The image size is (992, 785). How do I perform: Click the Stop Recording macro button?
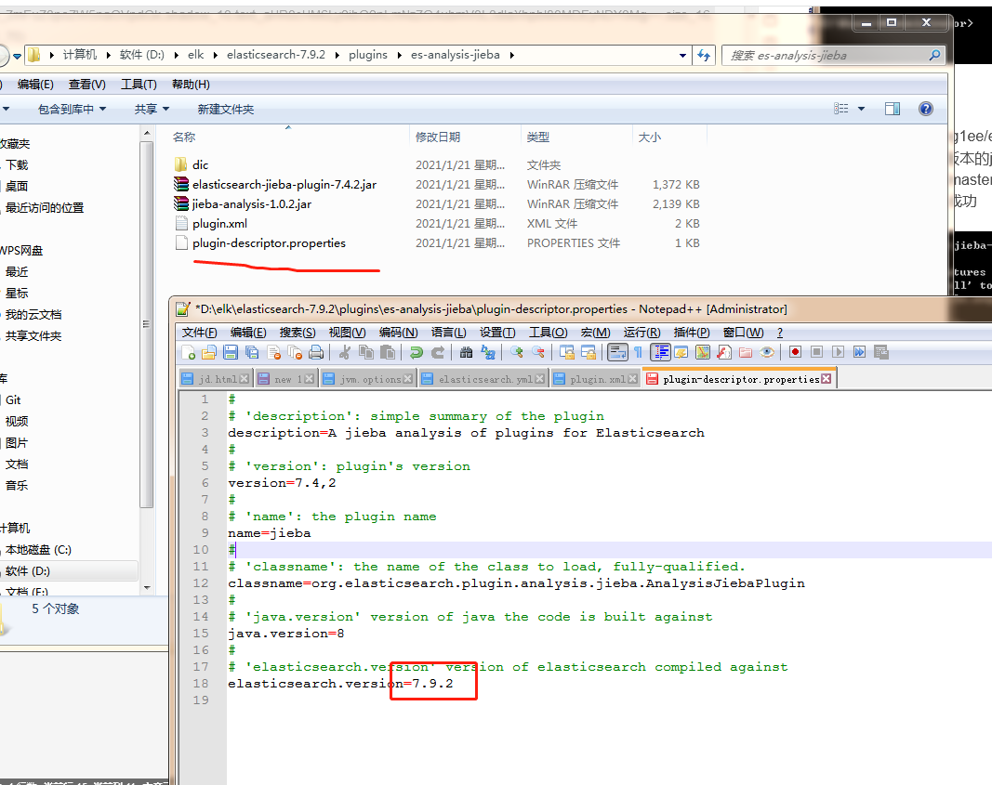(x=817, y=353)
